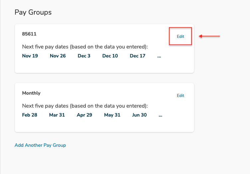
Task: Edit the Monthly pay group
Action: click(180, 96)
